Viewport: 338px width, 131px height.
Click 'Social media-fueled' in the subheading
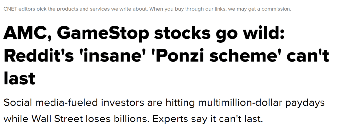point(51,103)
